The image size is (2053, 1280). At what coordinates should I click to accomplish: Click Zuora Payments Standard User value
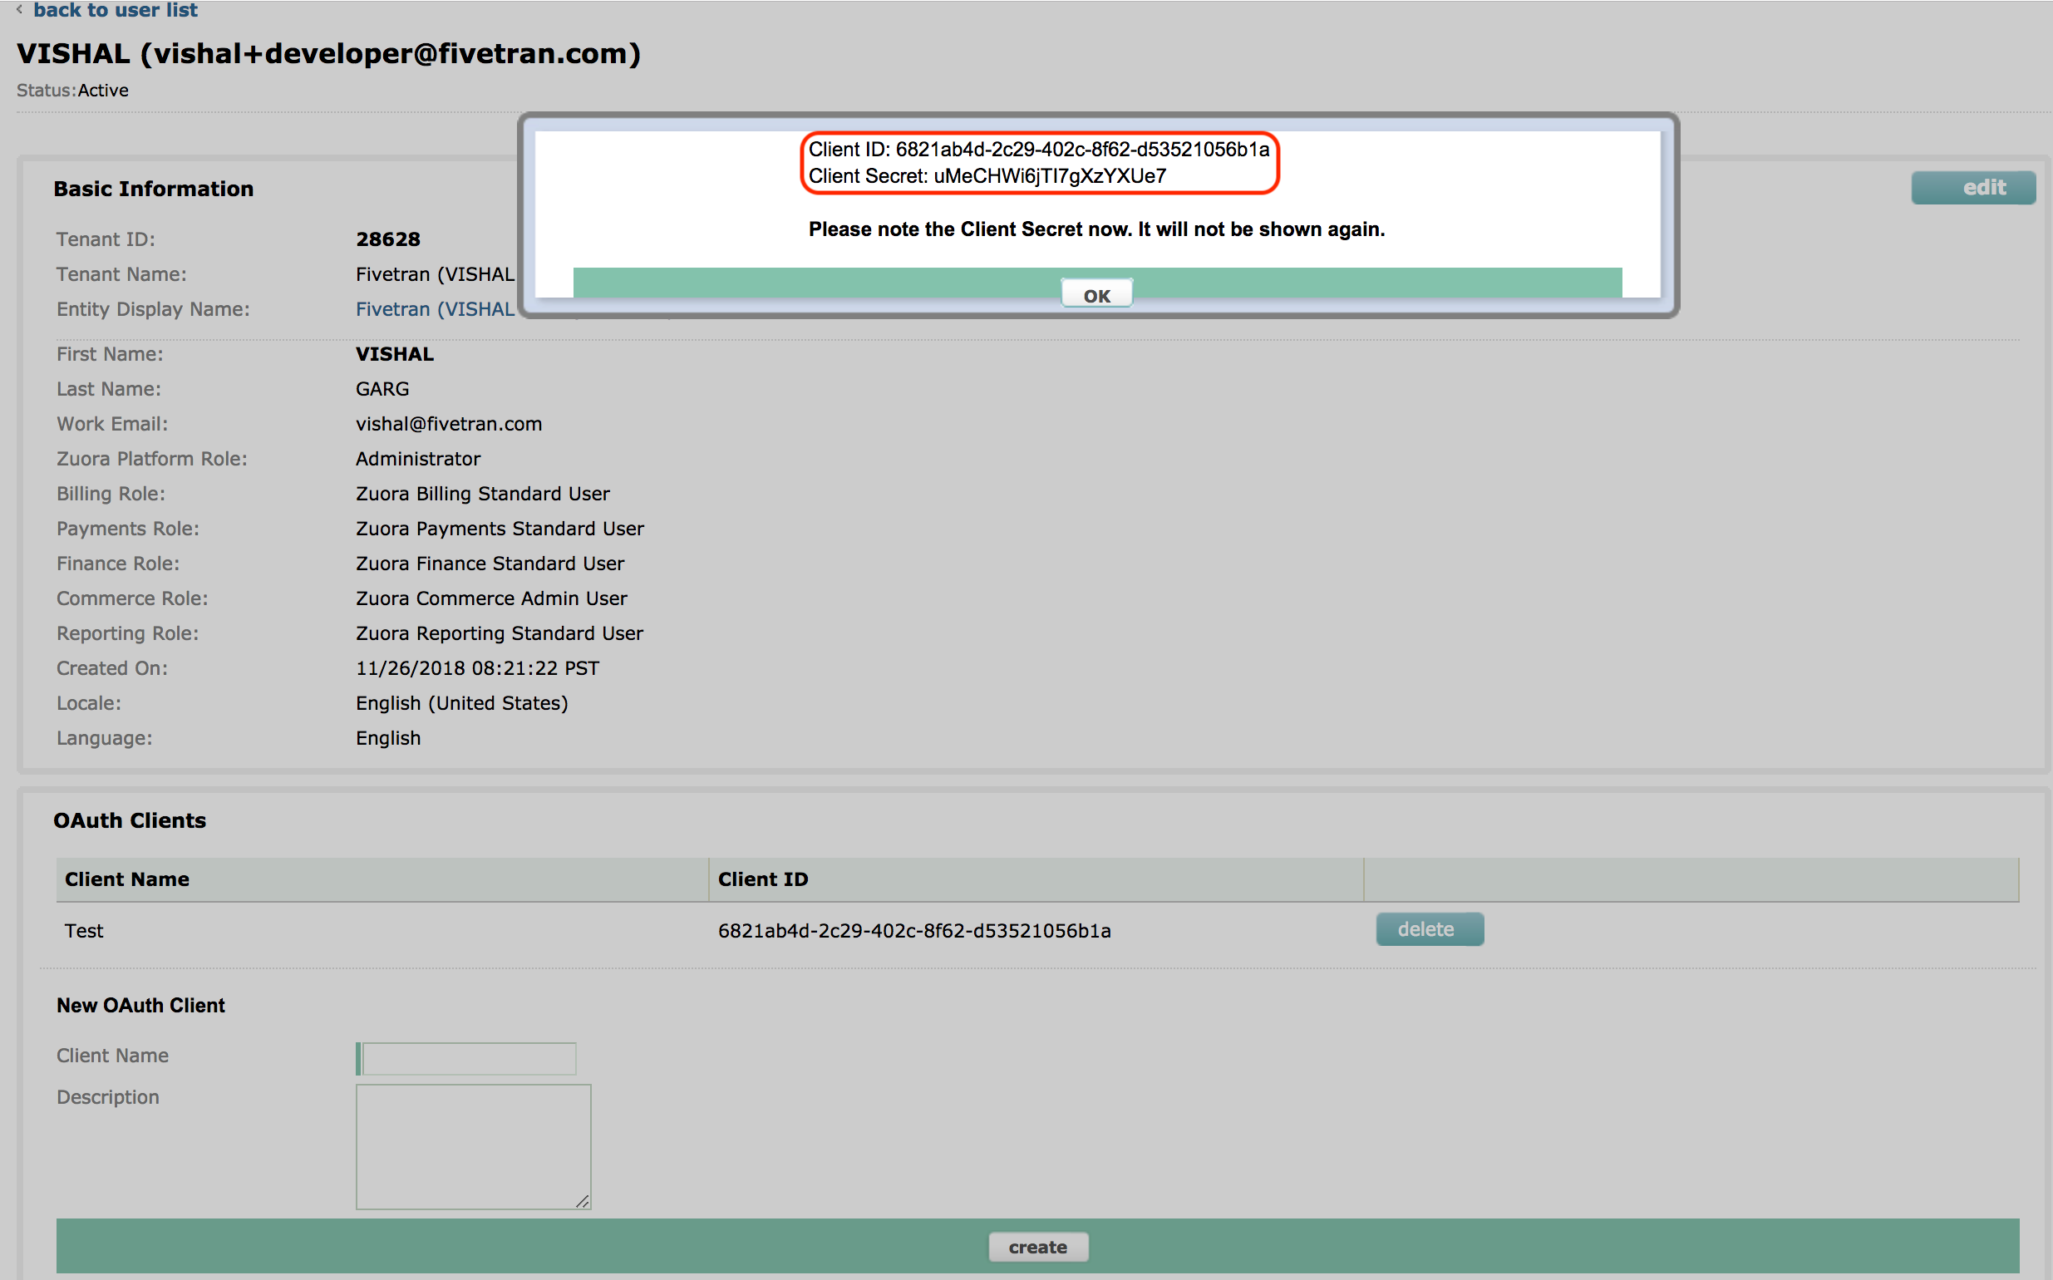click(500, 529)
